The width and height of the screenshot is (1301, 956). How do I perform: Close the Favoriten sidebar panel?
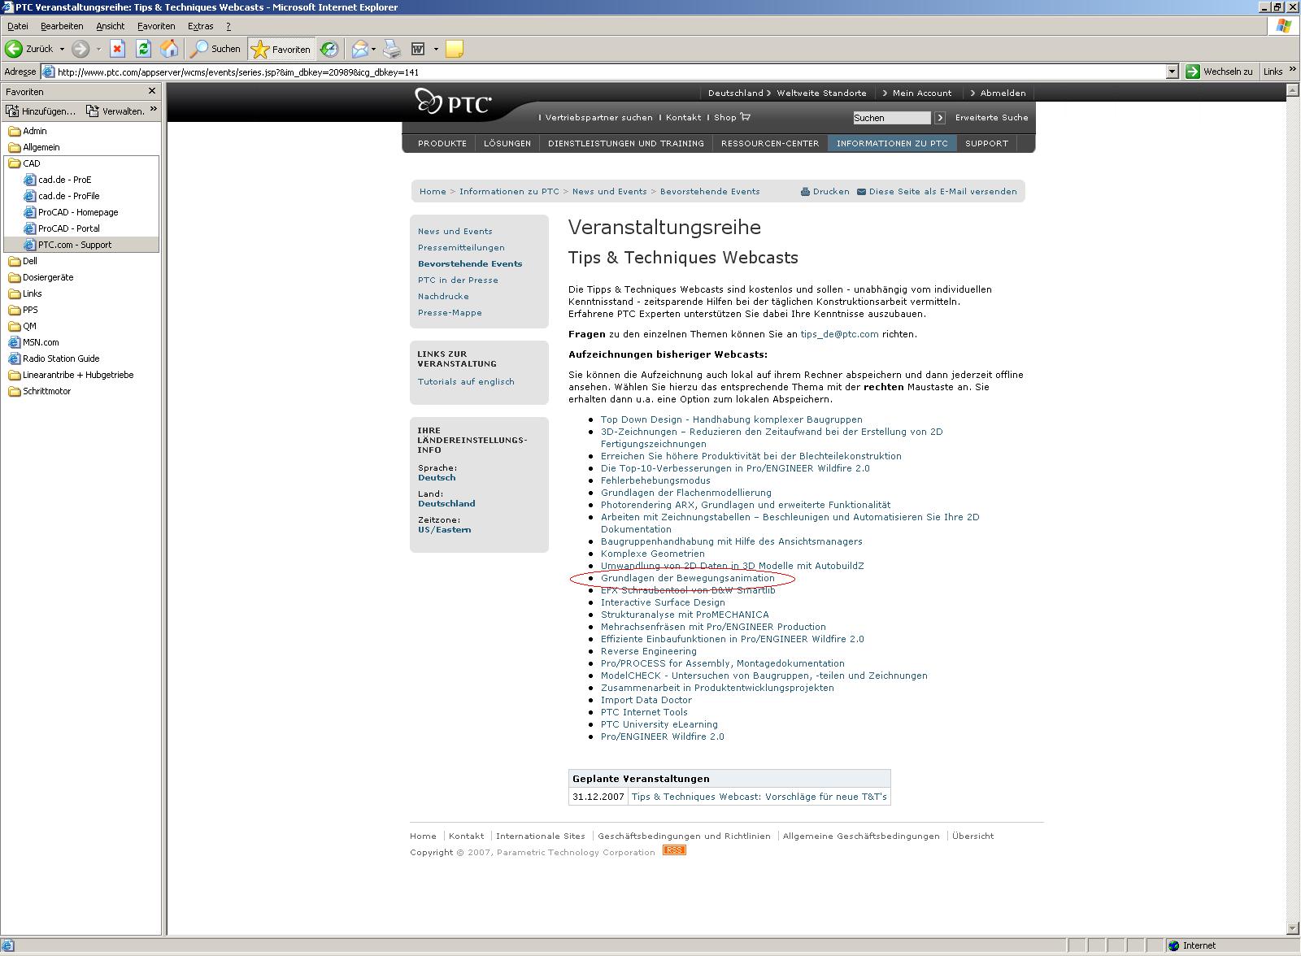(151, 91)
